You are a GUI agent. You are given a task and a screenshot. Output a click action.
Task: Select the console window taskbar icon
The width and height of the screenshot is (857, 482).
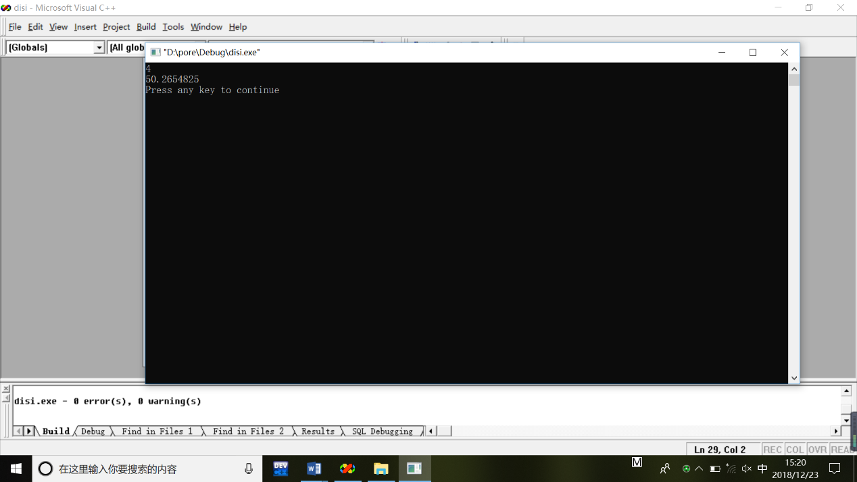coord(414,468)
